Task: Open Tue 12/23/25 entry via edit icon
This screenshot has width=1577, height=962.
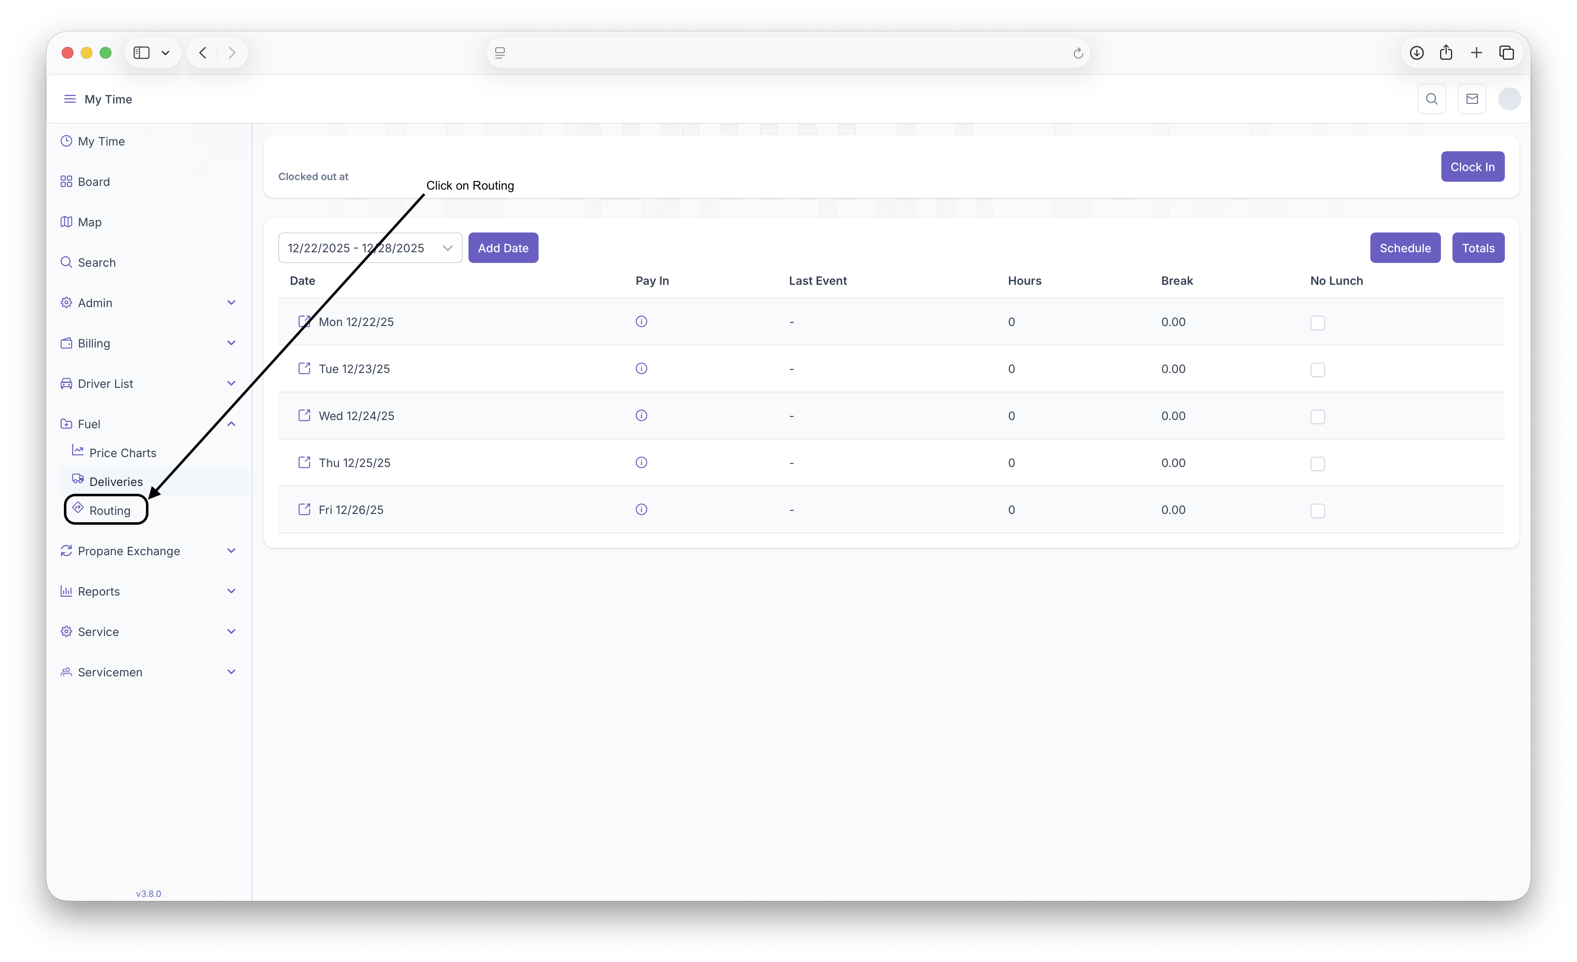Action: pos(304,368)
